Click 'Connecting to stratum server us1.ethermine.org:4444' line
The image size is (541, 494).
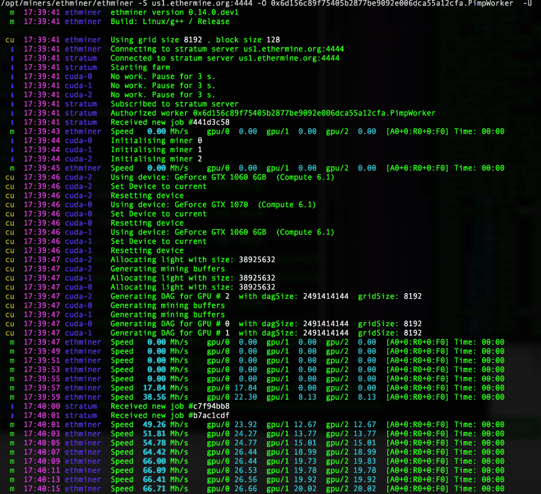(x=227, y=49)
